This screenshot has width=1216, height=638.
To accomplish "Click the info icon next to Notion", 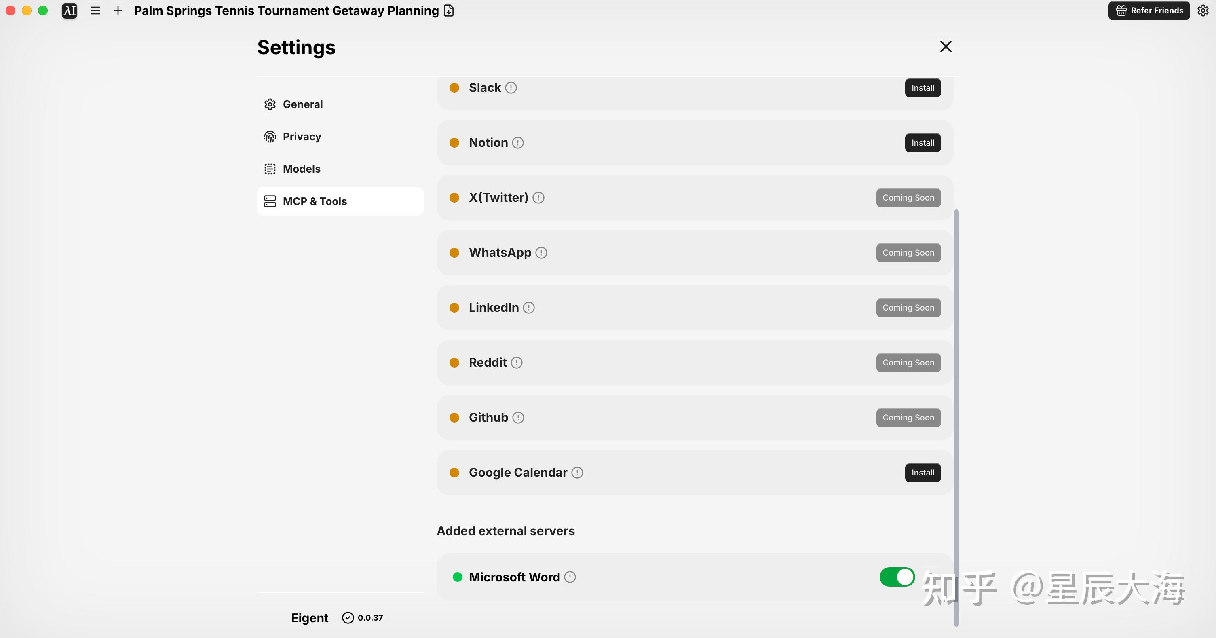I will (518, 143).
